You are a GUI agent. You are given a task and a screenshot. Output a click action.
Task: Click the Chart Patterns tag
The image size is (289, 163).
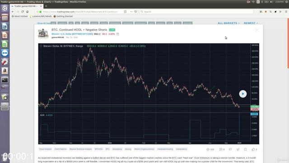[x=61, y=149]
